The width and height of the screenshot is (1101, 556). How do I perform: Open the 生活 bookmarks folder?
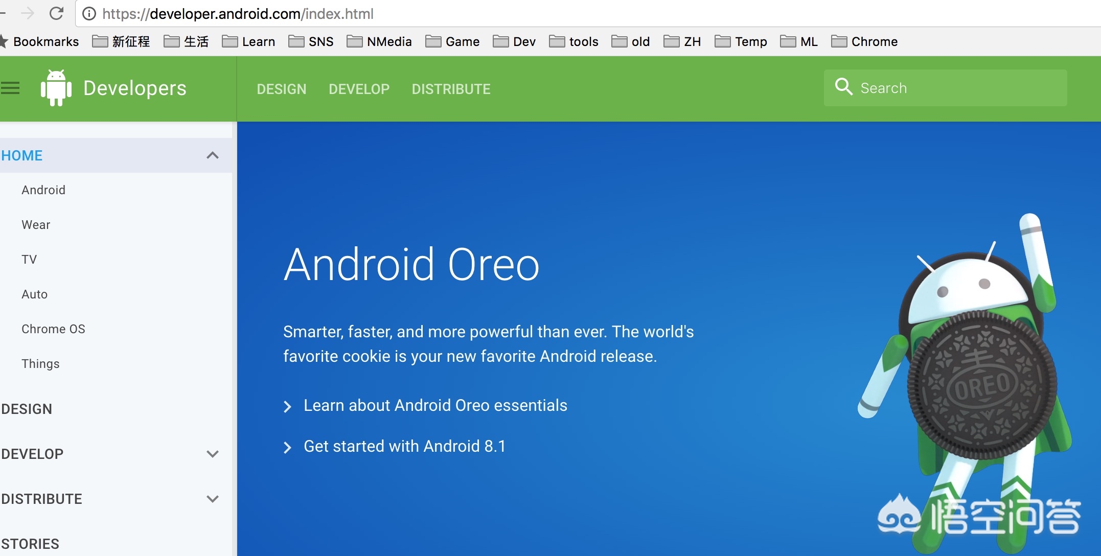pos(186,41)
